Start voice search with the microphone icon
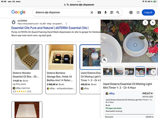 (x=106, y=12)
